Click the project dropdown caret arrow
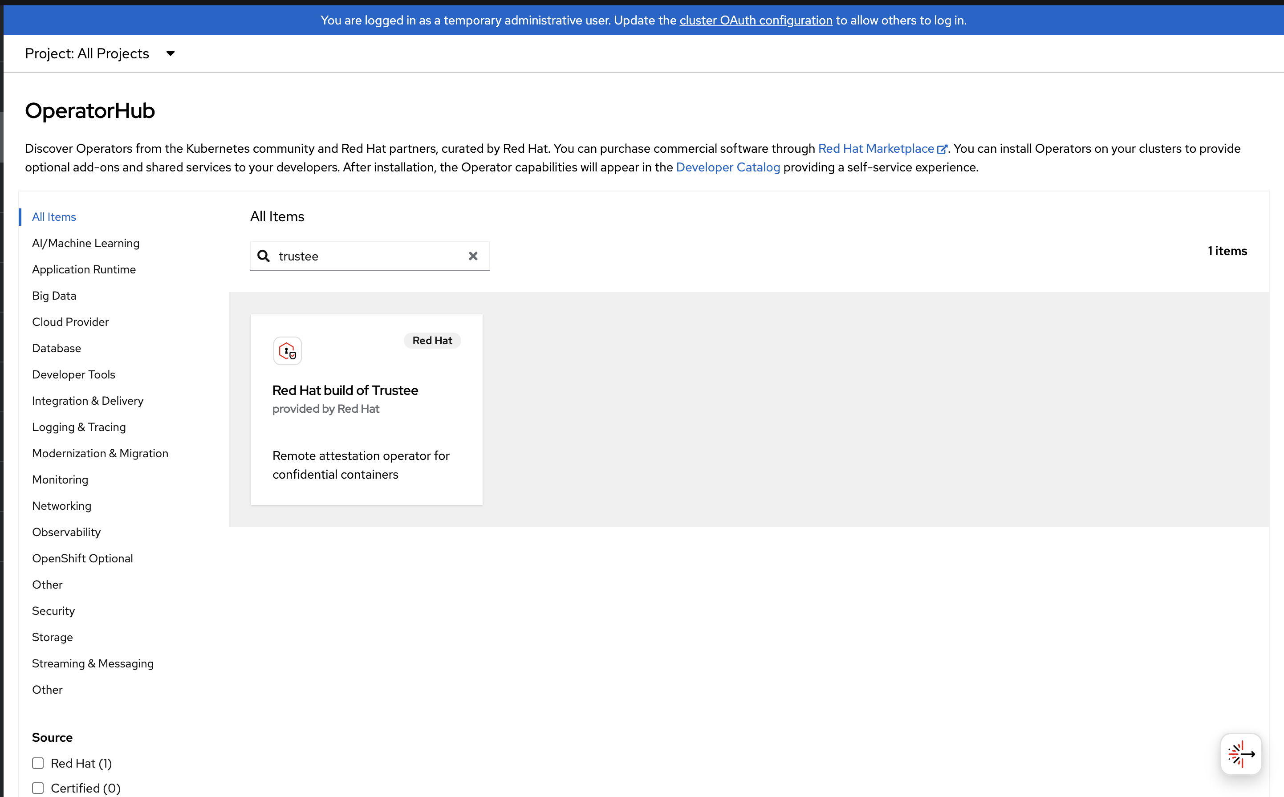The height and width of the screenshot is (797, 1284). point(170,54)
